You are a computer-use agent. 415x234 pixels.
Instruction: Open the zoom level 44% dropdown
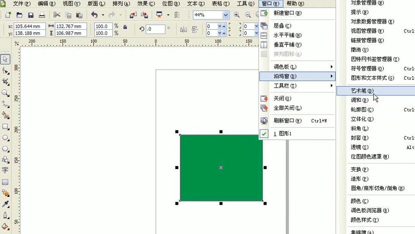[225, 15]
